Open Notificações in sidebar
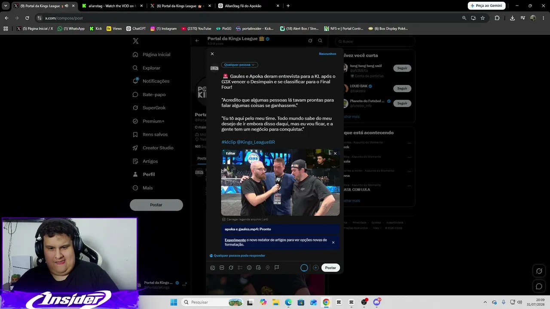550x309 pixels. click(151, 81)
